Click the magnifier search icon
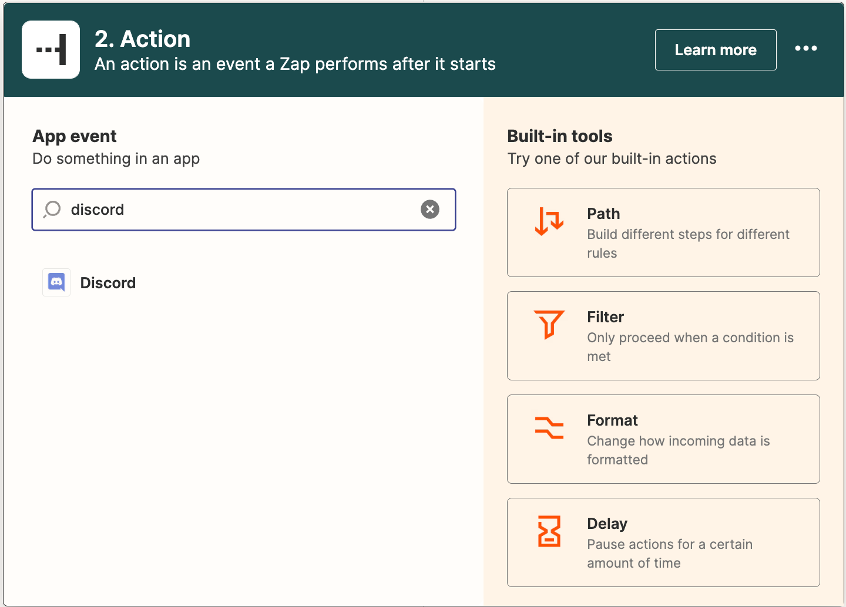The height and width of the screenshot is (607, 846). click(x=52, y=209)
